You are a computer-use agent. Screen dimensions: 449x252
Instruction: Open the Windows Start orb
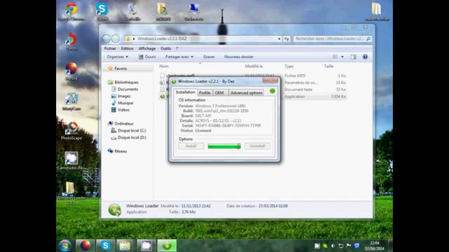[x=65, y=245]
